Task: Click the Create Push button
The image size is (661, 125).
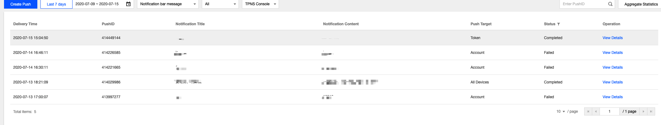Action: coord(21,4)
